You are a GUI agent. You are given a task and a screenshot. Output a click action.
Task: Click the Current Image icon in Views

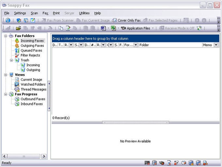point(17,80)
